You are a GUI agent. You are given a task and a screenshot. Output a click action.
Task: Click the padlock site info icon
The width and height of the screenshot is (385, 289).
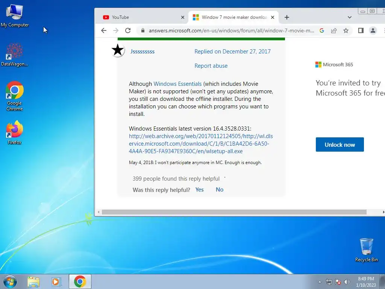click(142, 30)
